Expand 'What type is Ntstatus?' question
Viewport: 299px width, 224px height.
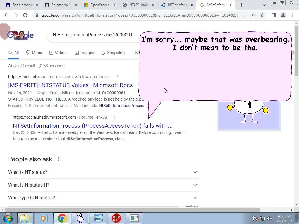tap(103, 198)
